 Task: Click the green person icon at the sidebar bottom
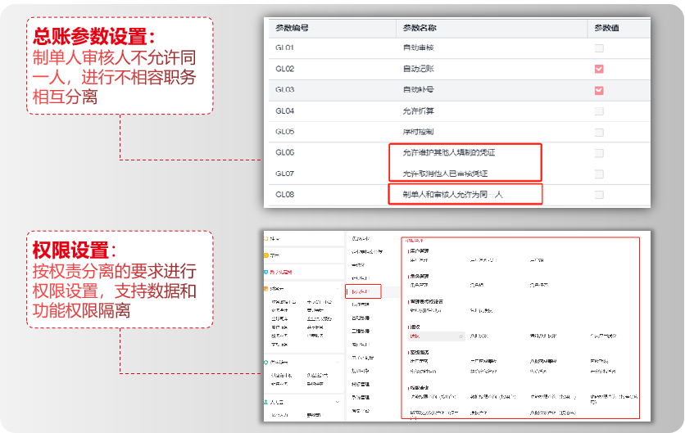coord(267,402)
